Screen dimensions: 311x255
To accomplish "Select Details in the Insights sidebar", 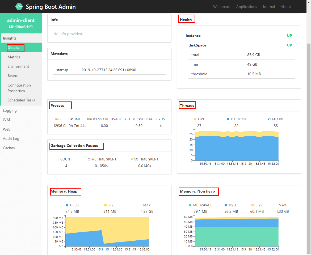I will tap(15, 48).
